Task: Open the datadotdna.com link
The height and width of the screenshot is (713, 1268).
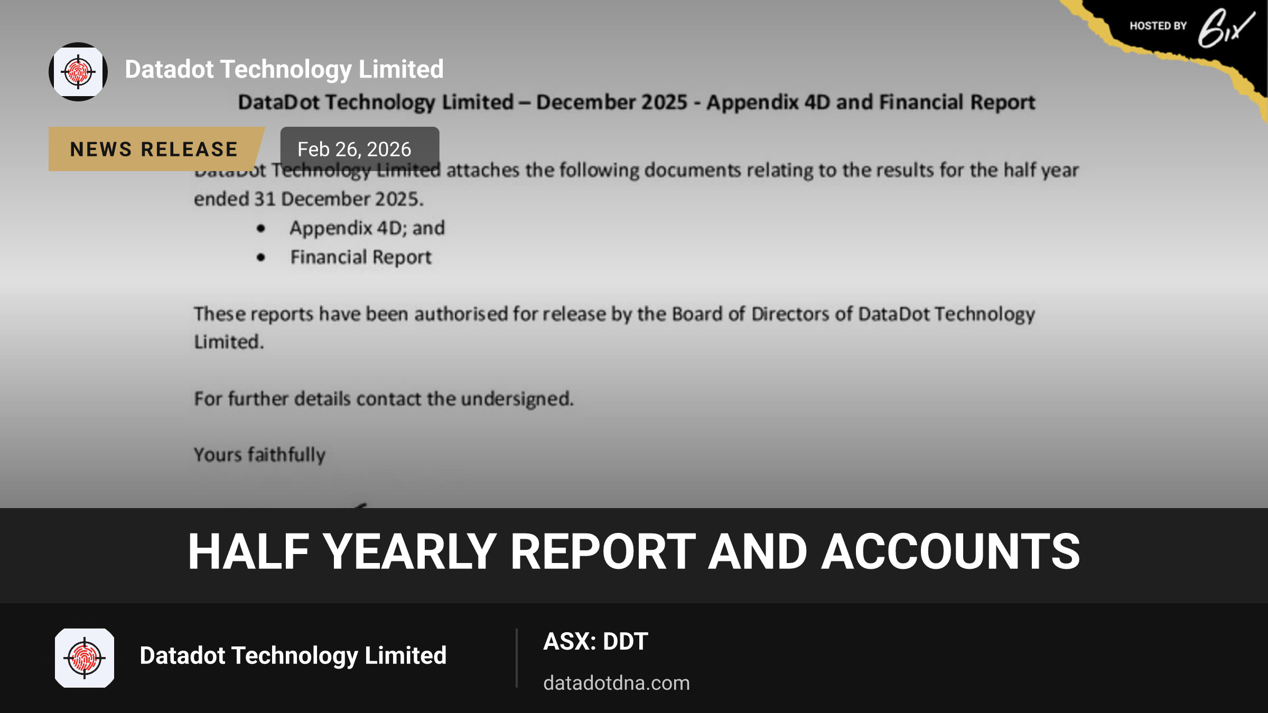Action: click(617, 683)
